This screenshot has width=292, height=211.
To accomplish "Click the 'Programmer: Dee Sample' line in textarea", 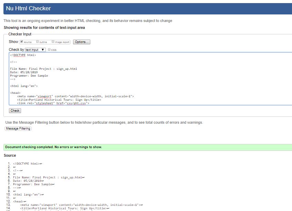I will click(29, 76).
